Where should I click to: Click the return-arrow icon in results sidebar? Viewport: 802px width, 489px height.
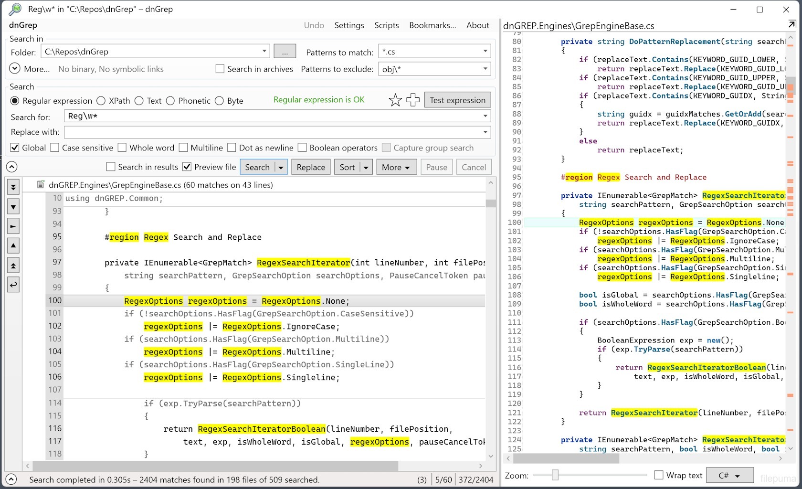(13, 285)
